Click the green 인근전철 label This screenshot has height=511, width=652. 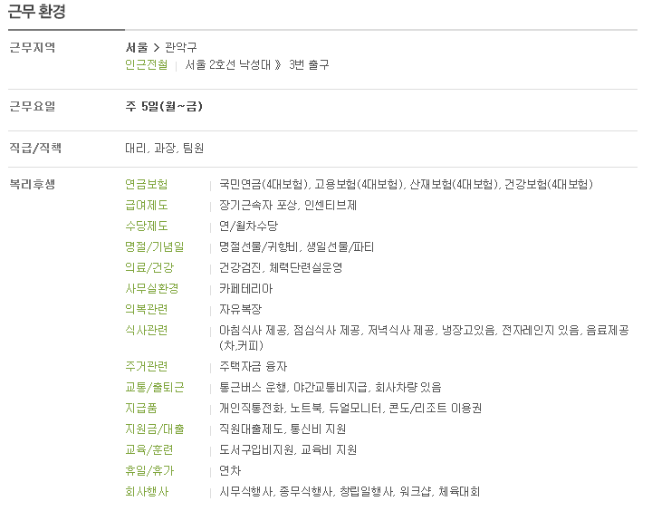[146, 65]
